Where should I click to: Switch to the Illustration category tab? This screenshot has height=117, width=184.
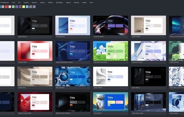pos(59,2)
